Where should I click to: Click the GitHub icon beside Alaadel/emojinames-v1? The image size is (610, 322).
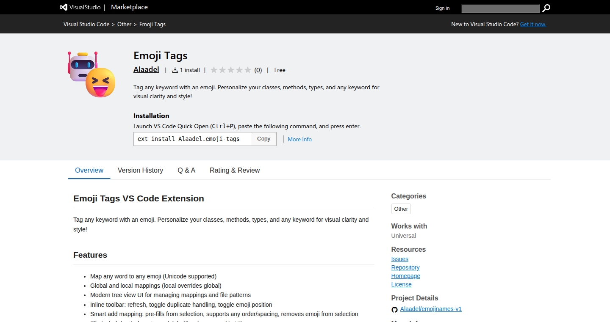pos(395,310)
